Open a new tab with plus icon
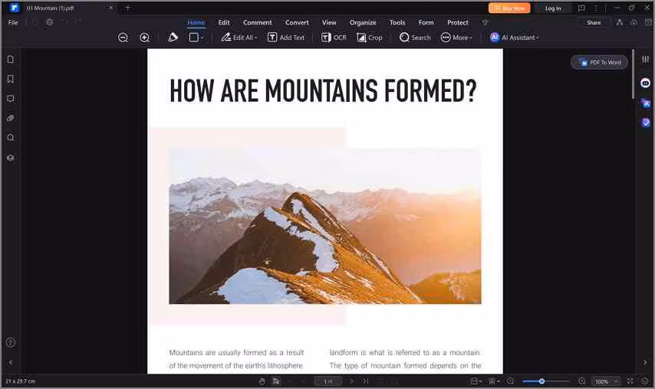This screenshot has width=655, height=389. coord(128,8)
